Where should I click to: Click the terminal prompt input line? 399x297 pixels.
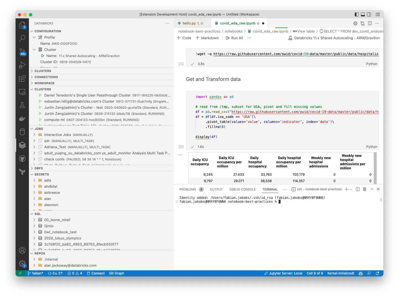[230, 202]
